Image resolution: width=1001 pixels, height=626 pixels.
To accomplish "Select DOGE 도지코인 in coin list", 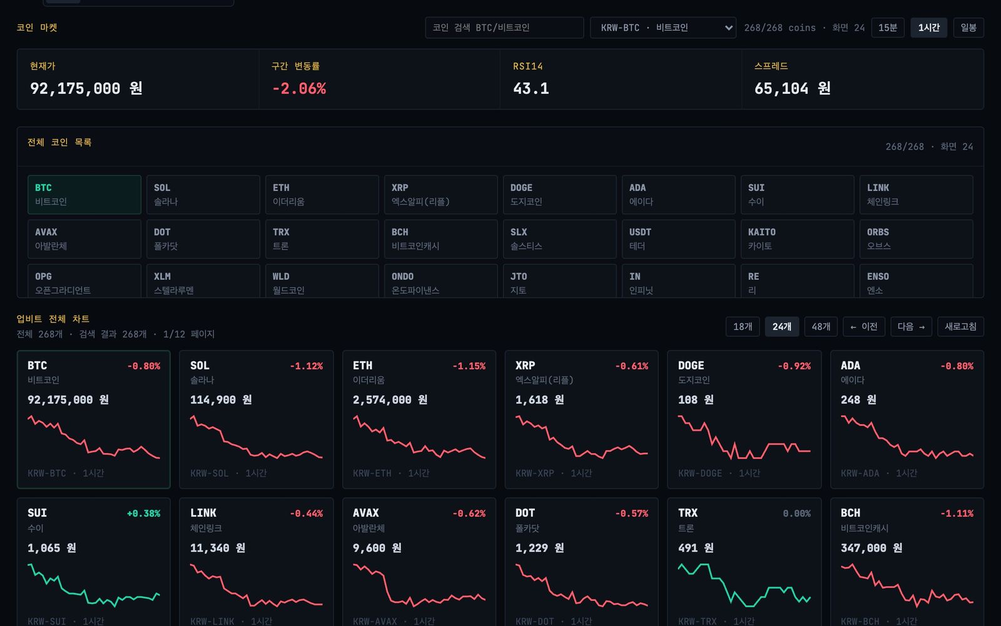I will click(560, 195).
